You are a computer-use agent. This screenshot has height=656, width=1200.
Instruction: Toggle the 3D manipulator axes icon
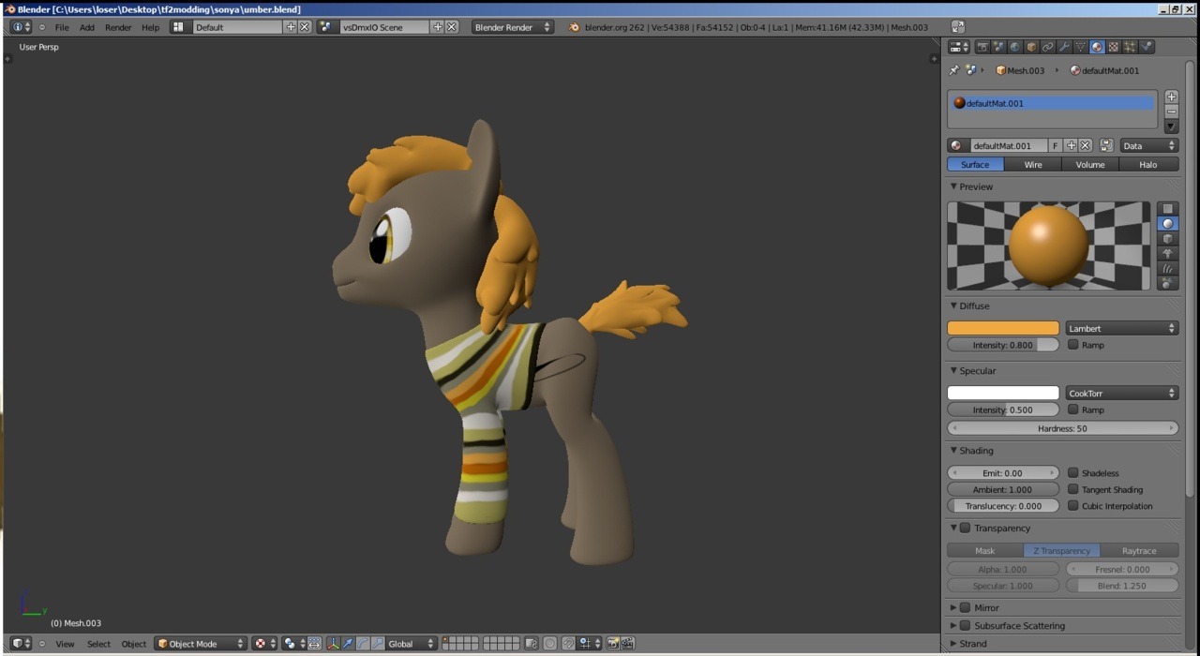tap(333, 644)
